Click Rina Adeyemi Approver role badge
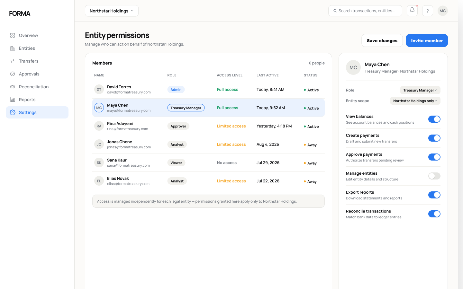 (x=178, y=126)
